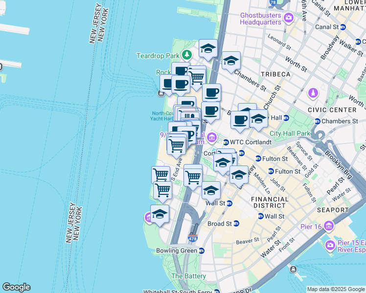Image resolution: width=366 pixels, height=293 pixels.
Task: Click the Ghostbusters Headquarters label
Action: [x=260, y=19]
